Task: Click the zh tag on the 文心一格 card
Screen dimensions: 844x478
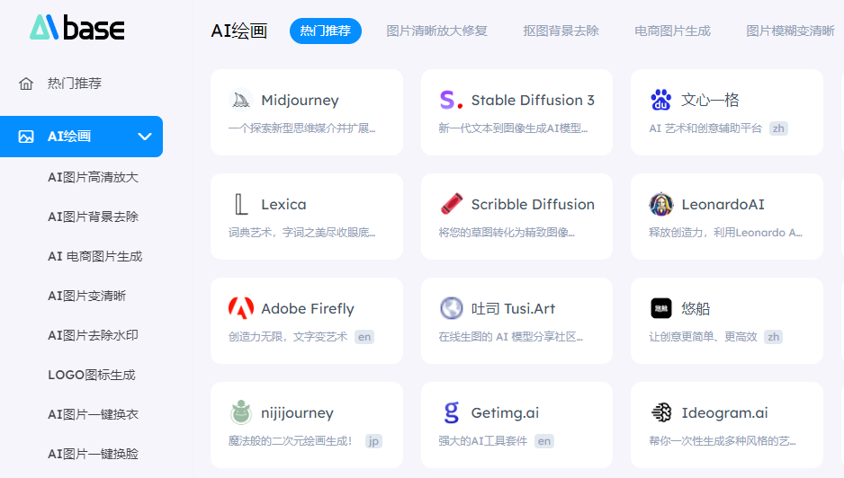Action: coord(778,128)
